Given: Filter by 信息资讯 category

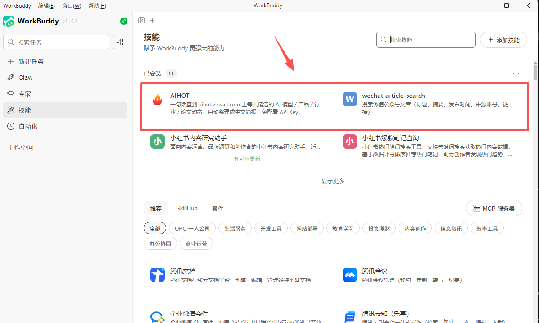Looking at the screenshot, I should pyautogui.click(x=451, y=228).
